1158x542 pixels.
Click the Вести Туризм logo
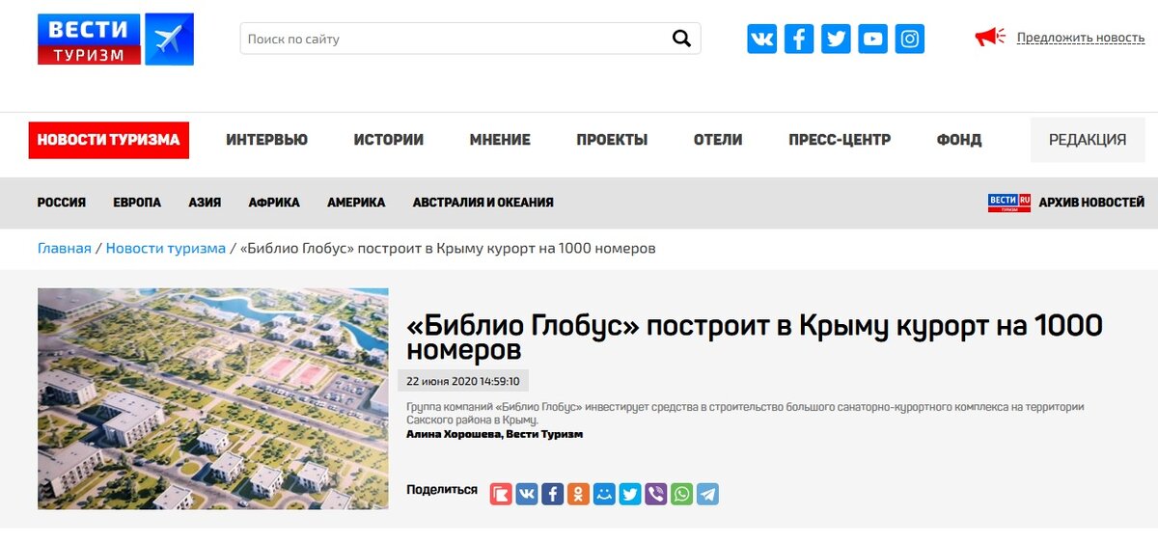tap(116, 40)
